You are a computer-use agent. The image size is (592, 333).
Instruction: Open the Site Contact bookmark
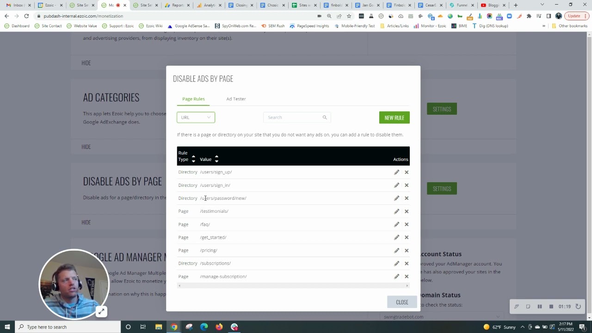(x=48, y=26)
